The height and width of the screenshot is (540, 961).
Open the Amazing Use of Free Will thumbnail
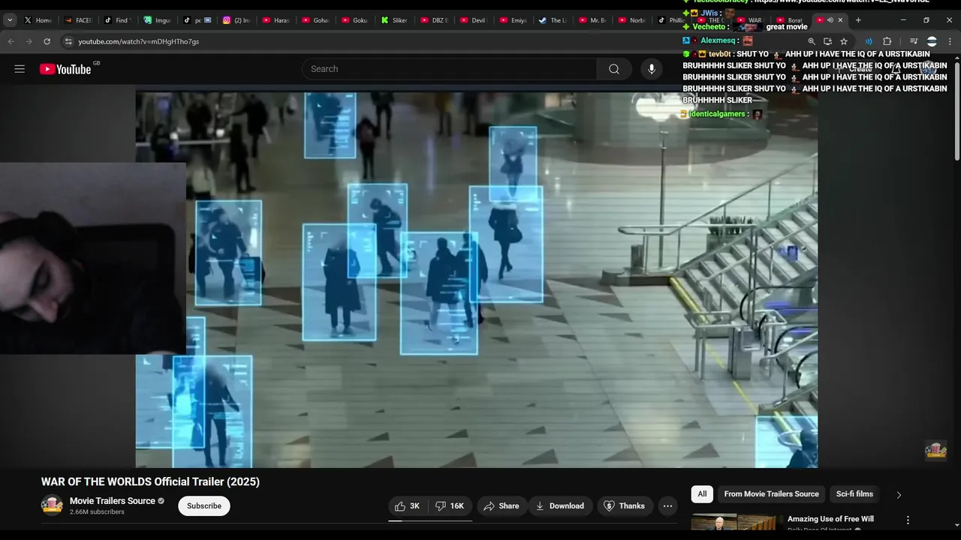coord(734,522)
